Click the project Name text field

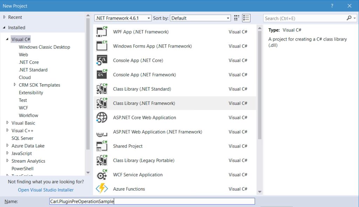click(x=152, y=201)
